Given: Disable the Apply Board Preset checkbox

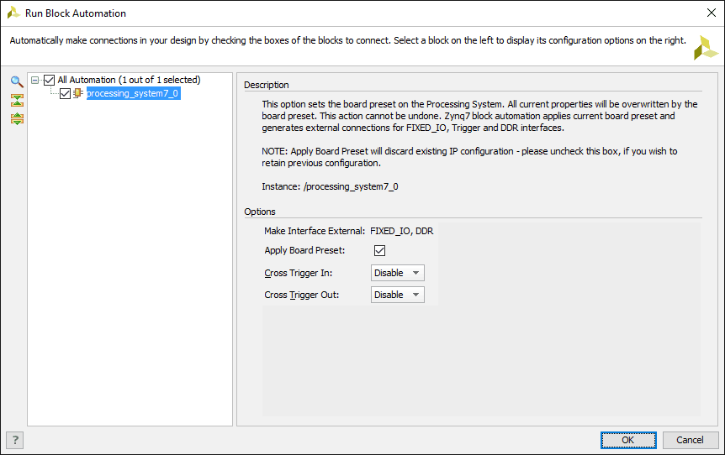Looking at the screenshot, I should coord(379,250).
